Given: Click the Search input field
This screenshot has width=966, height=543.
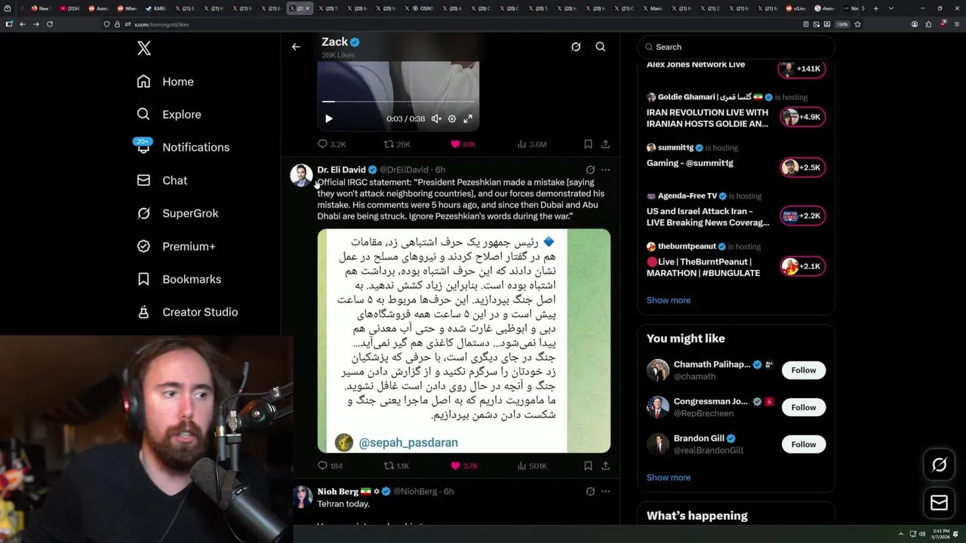Looking at the screenshot, I should click(736, 47).
